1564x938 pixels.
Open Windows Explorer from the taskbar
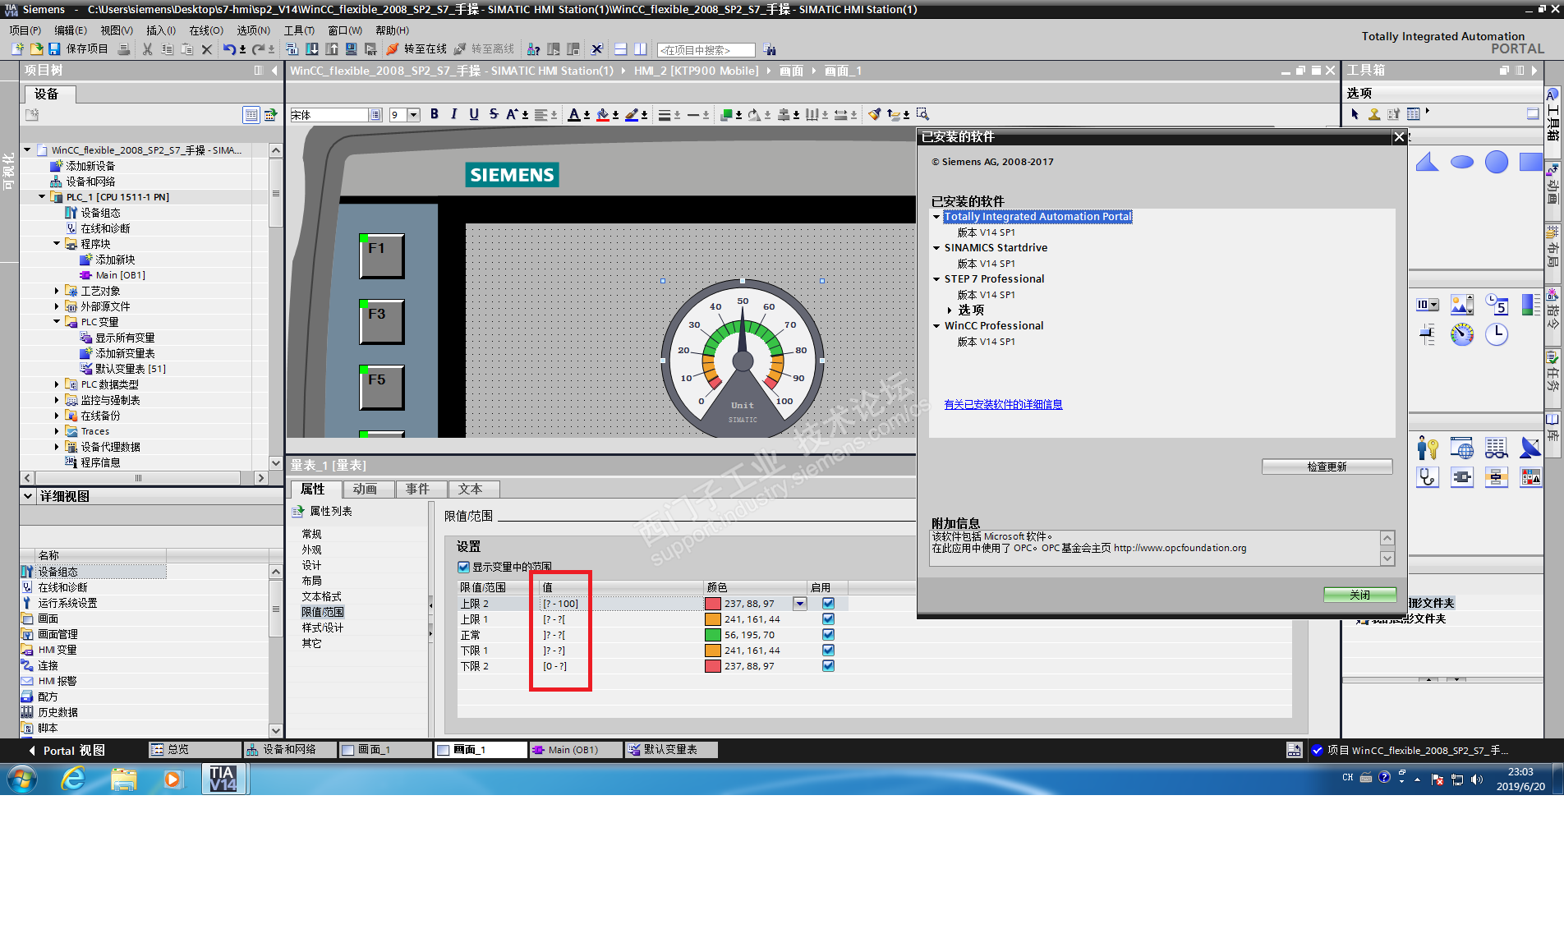(123, 779)
